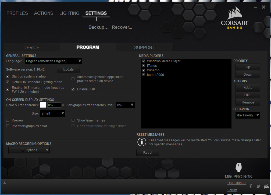The height and width of the screenshot is (195, 271).
Task: Select the SETTINGS tab
Action: [96, 13]
